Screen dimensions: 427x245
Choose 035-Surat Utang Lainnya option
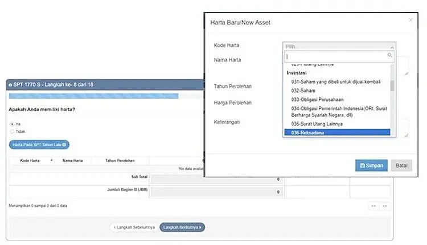click(317, 124)
